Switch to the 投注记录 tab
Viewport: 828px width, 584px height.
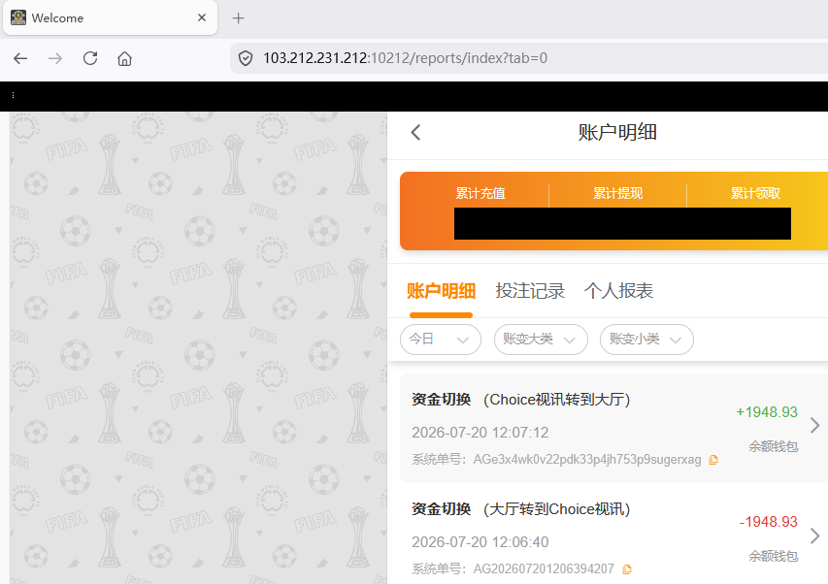530,291
